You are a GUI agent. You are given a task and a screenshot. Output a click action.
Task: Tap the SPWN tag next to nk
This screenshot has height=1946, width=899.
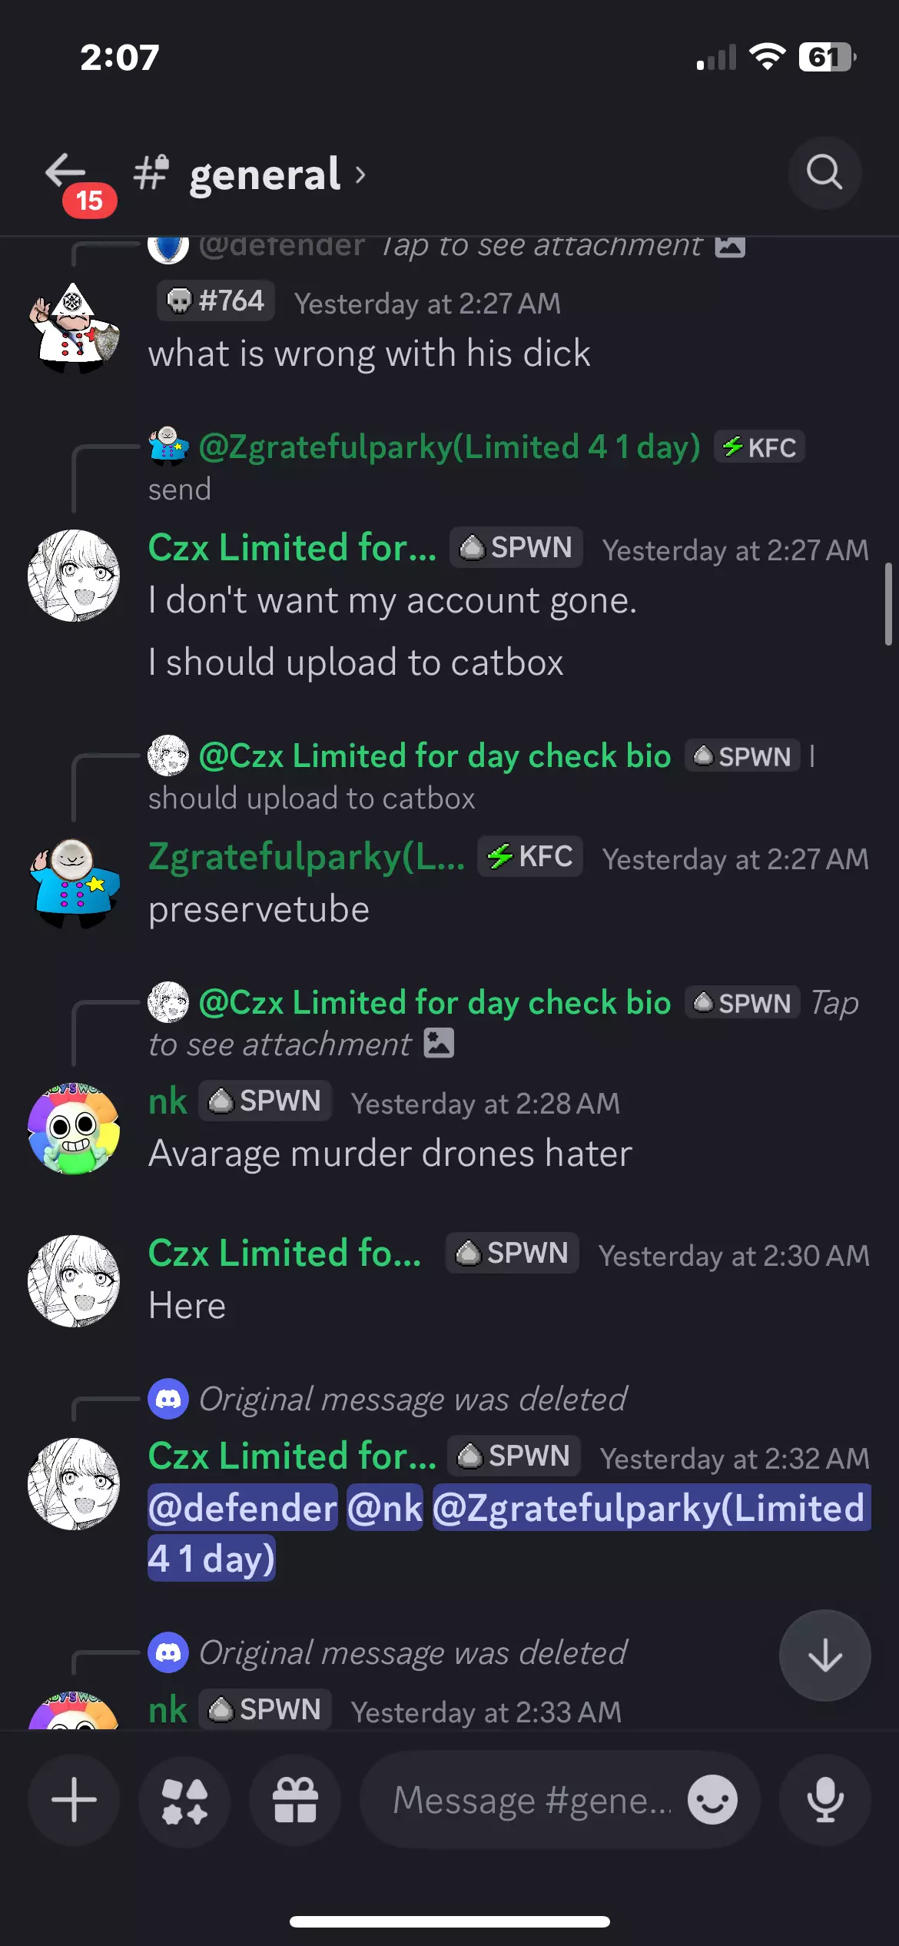tap(265, 1101)
